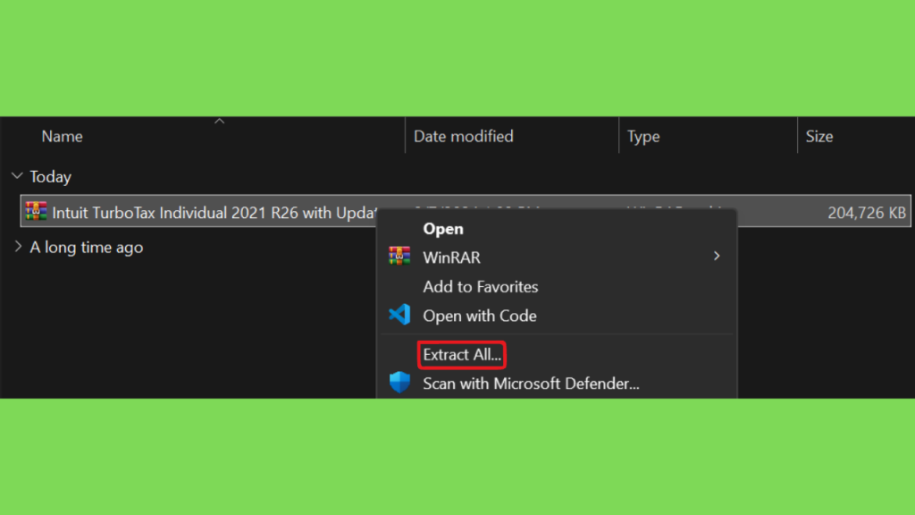Choose Scan with Microsoft Defender...
Viewport: 915px width, 515px height.
(531, 384)
